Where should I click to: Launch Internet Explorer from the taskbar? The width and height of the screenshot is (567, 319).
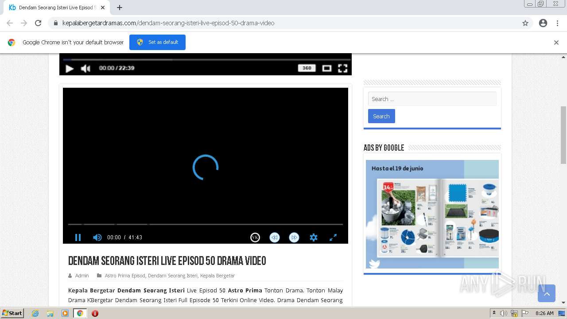(x=35, y=313)
